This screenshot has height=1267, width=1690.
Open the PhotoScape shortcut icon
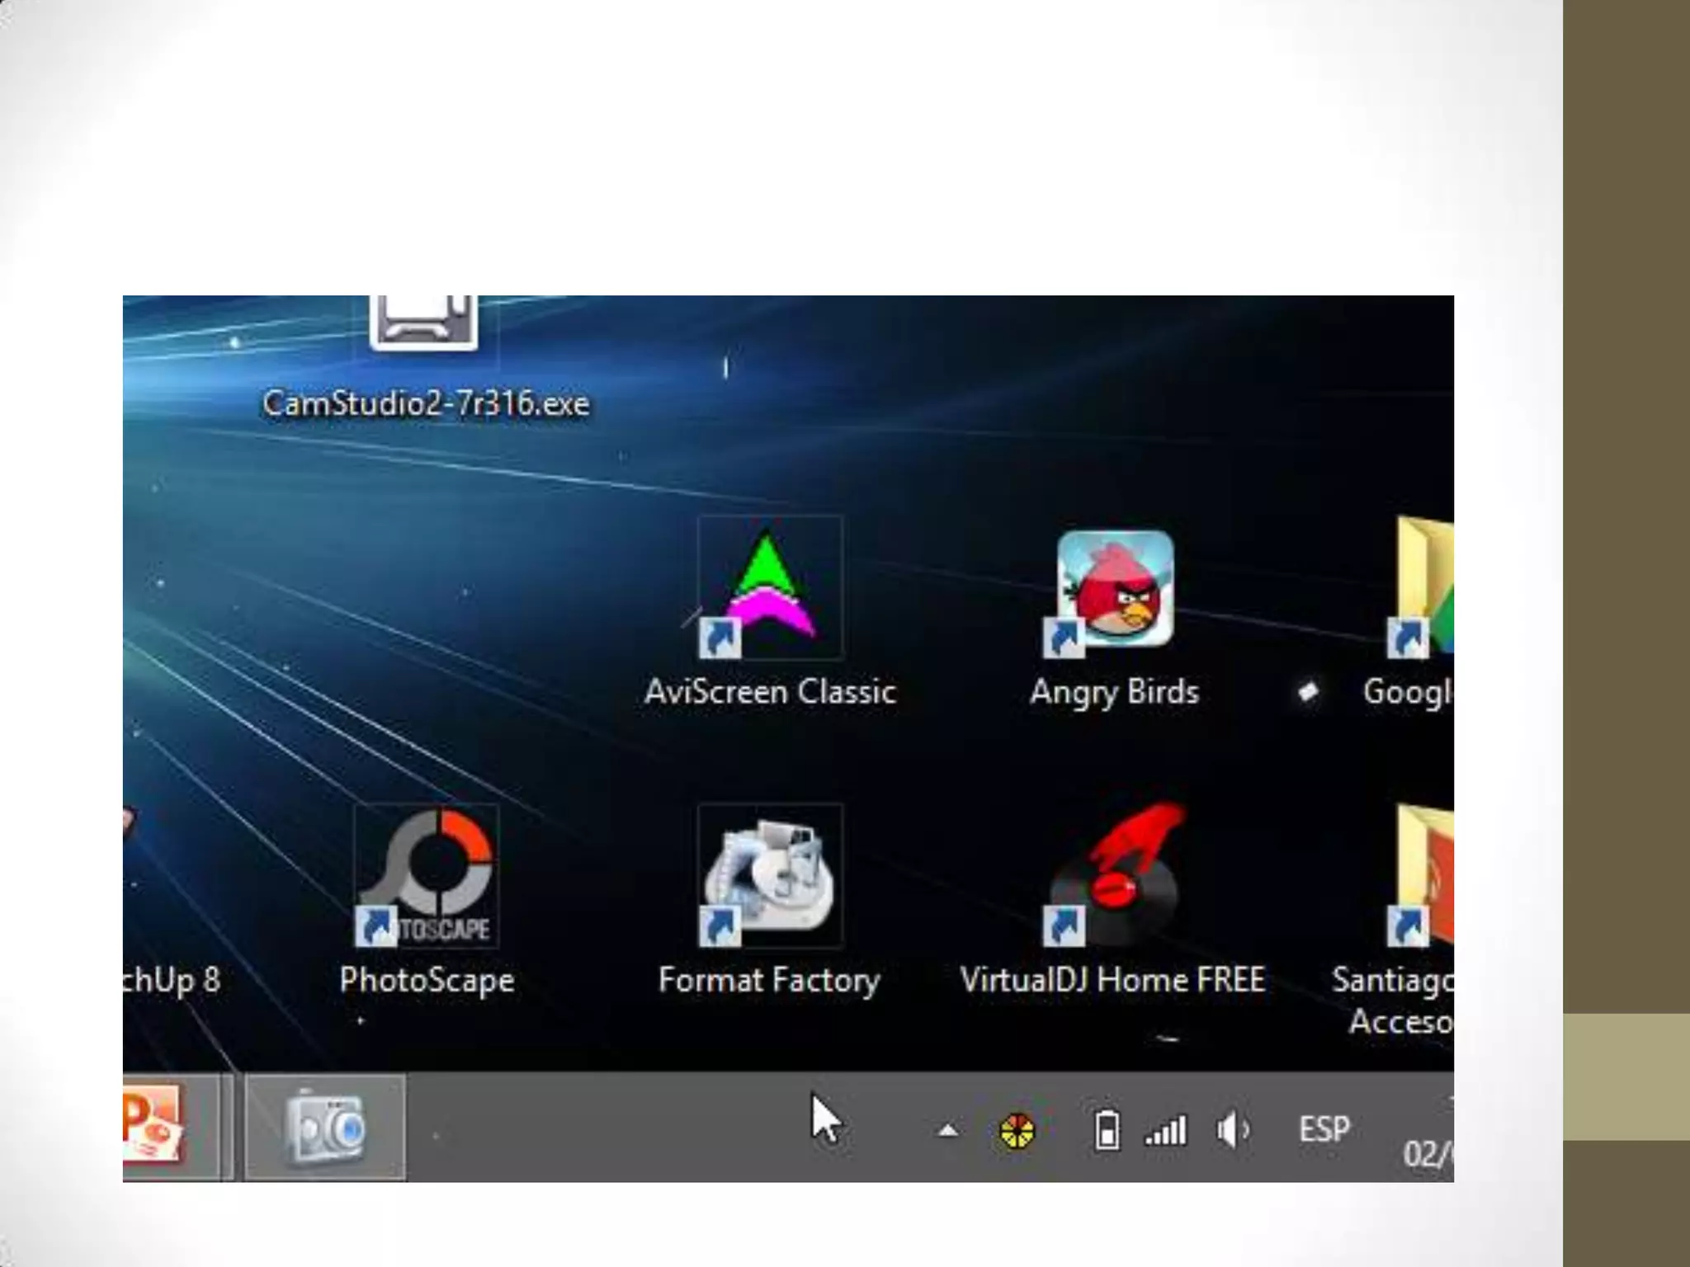coord(427,878)
